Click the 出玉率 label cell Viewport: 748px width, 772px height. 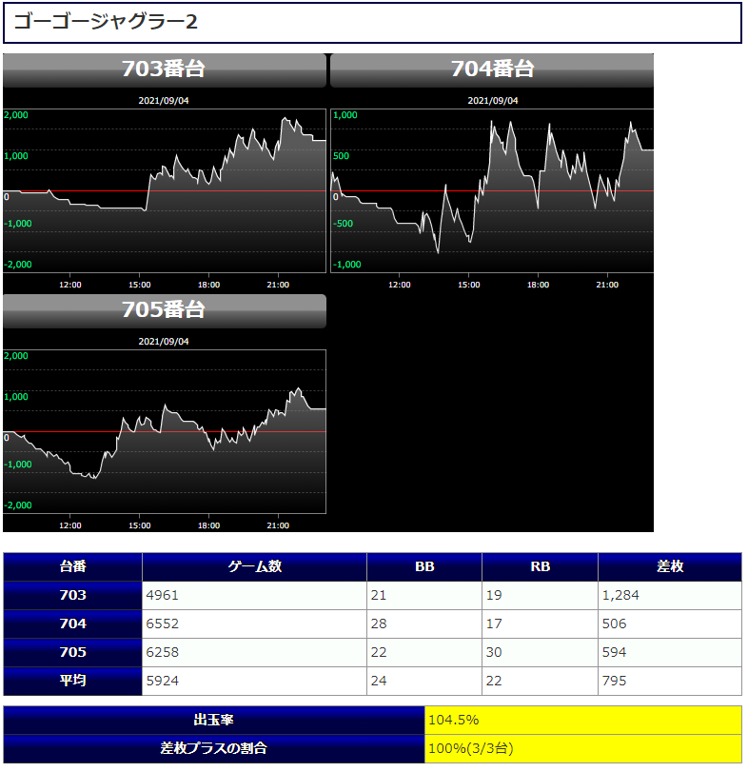click(x=213, y=721)
